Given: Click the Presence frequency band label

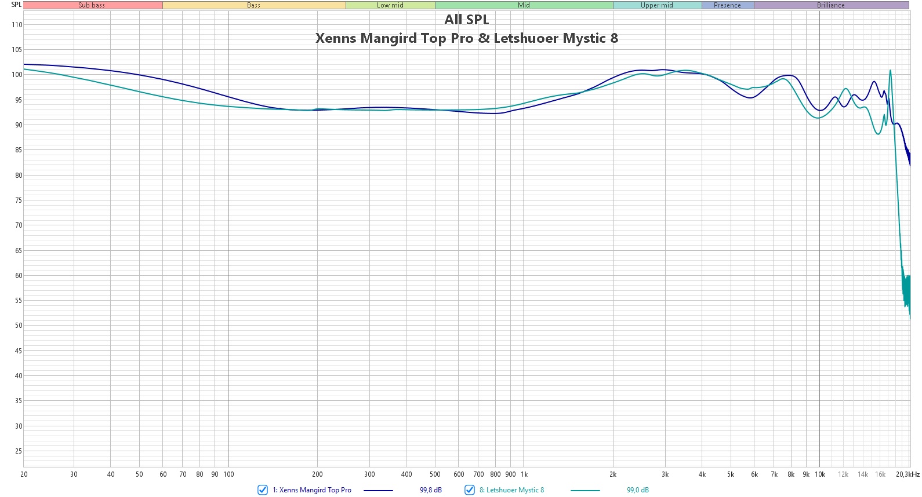Looking at the screenshot, I should (728, 5).
